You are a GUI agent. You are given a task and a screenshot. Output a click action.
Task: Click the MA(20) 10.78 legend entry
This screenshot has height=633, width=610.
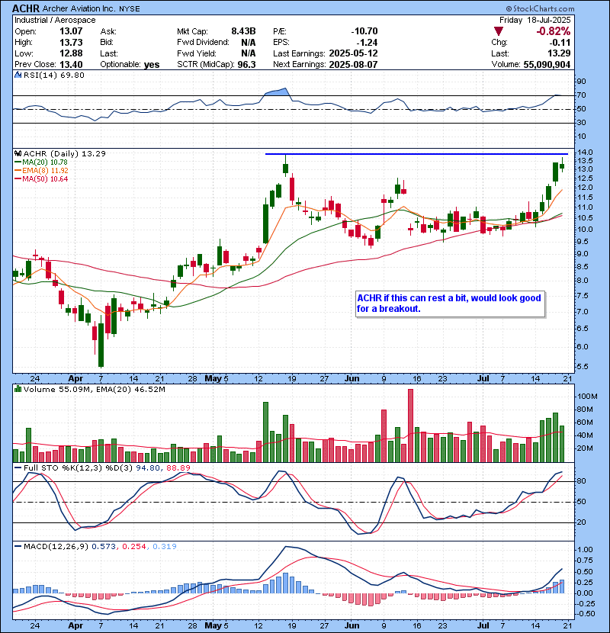(x=41, y=162)
